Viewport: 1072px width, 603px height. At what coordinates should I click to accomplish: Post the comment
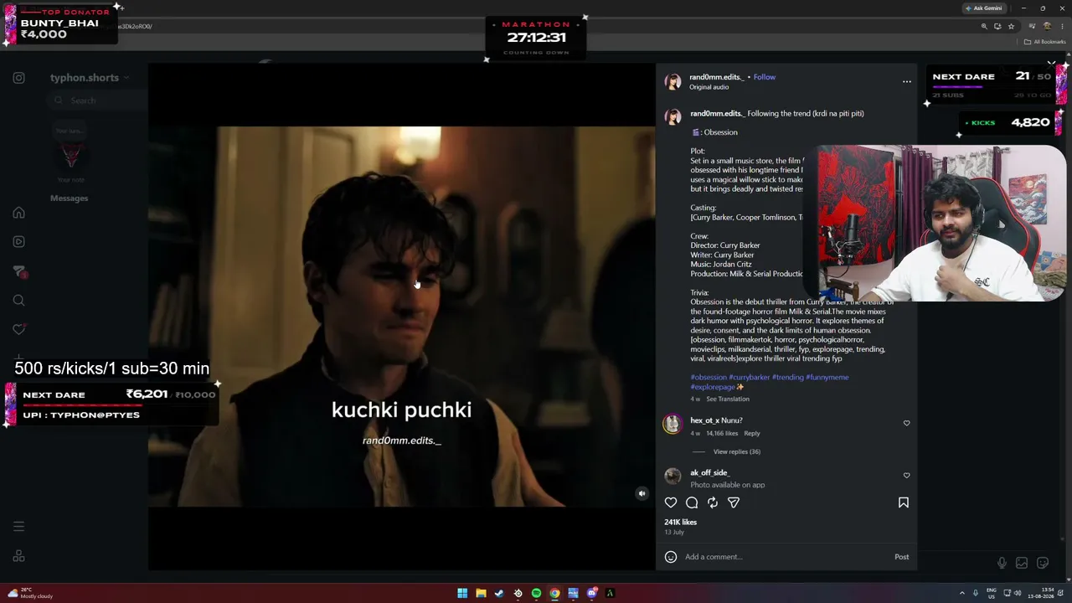902,557
